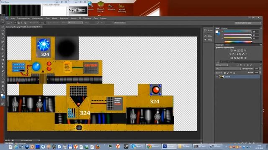Select the Brush tool
This screenshot has width=268, height=150.
pos(3,45)
